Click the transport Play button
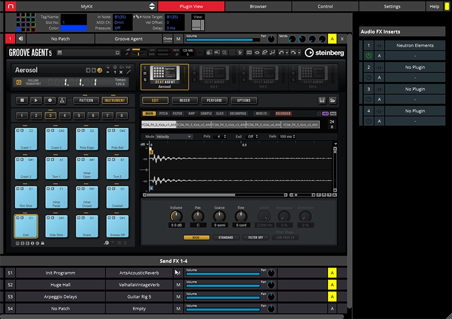Image resolution: width=452 pixels, height=319 pixels. tap(37, 100)
